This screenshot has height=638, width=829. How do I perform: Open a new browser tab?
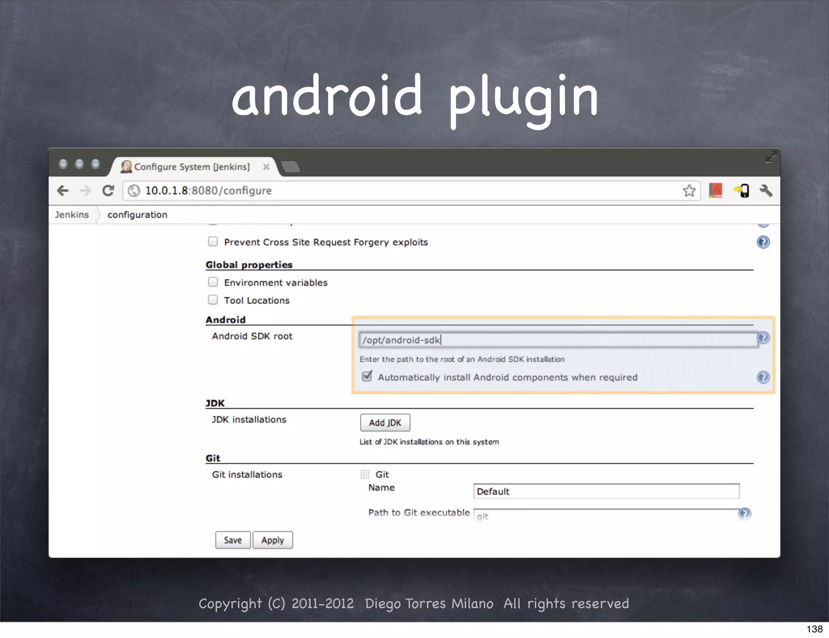point(290,167)
